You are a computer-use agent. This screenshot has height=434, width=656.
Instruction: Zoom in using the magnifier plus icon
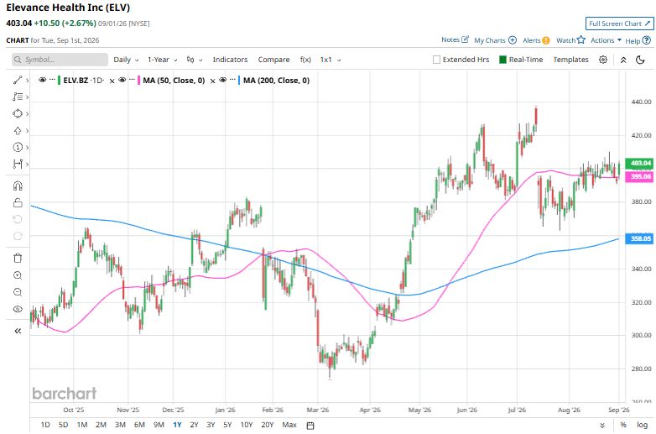tap(18, 275)
